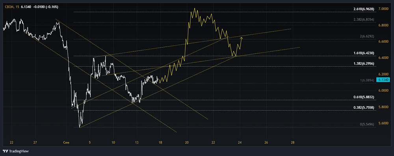Image resolution: width=394 pixels, height=156 pixels.
Task: Click the 26 date label on time axis
Action: [266, 143]
